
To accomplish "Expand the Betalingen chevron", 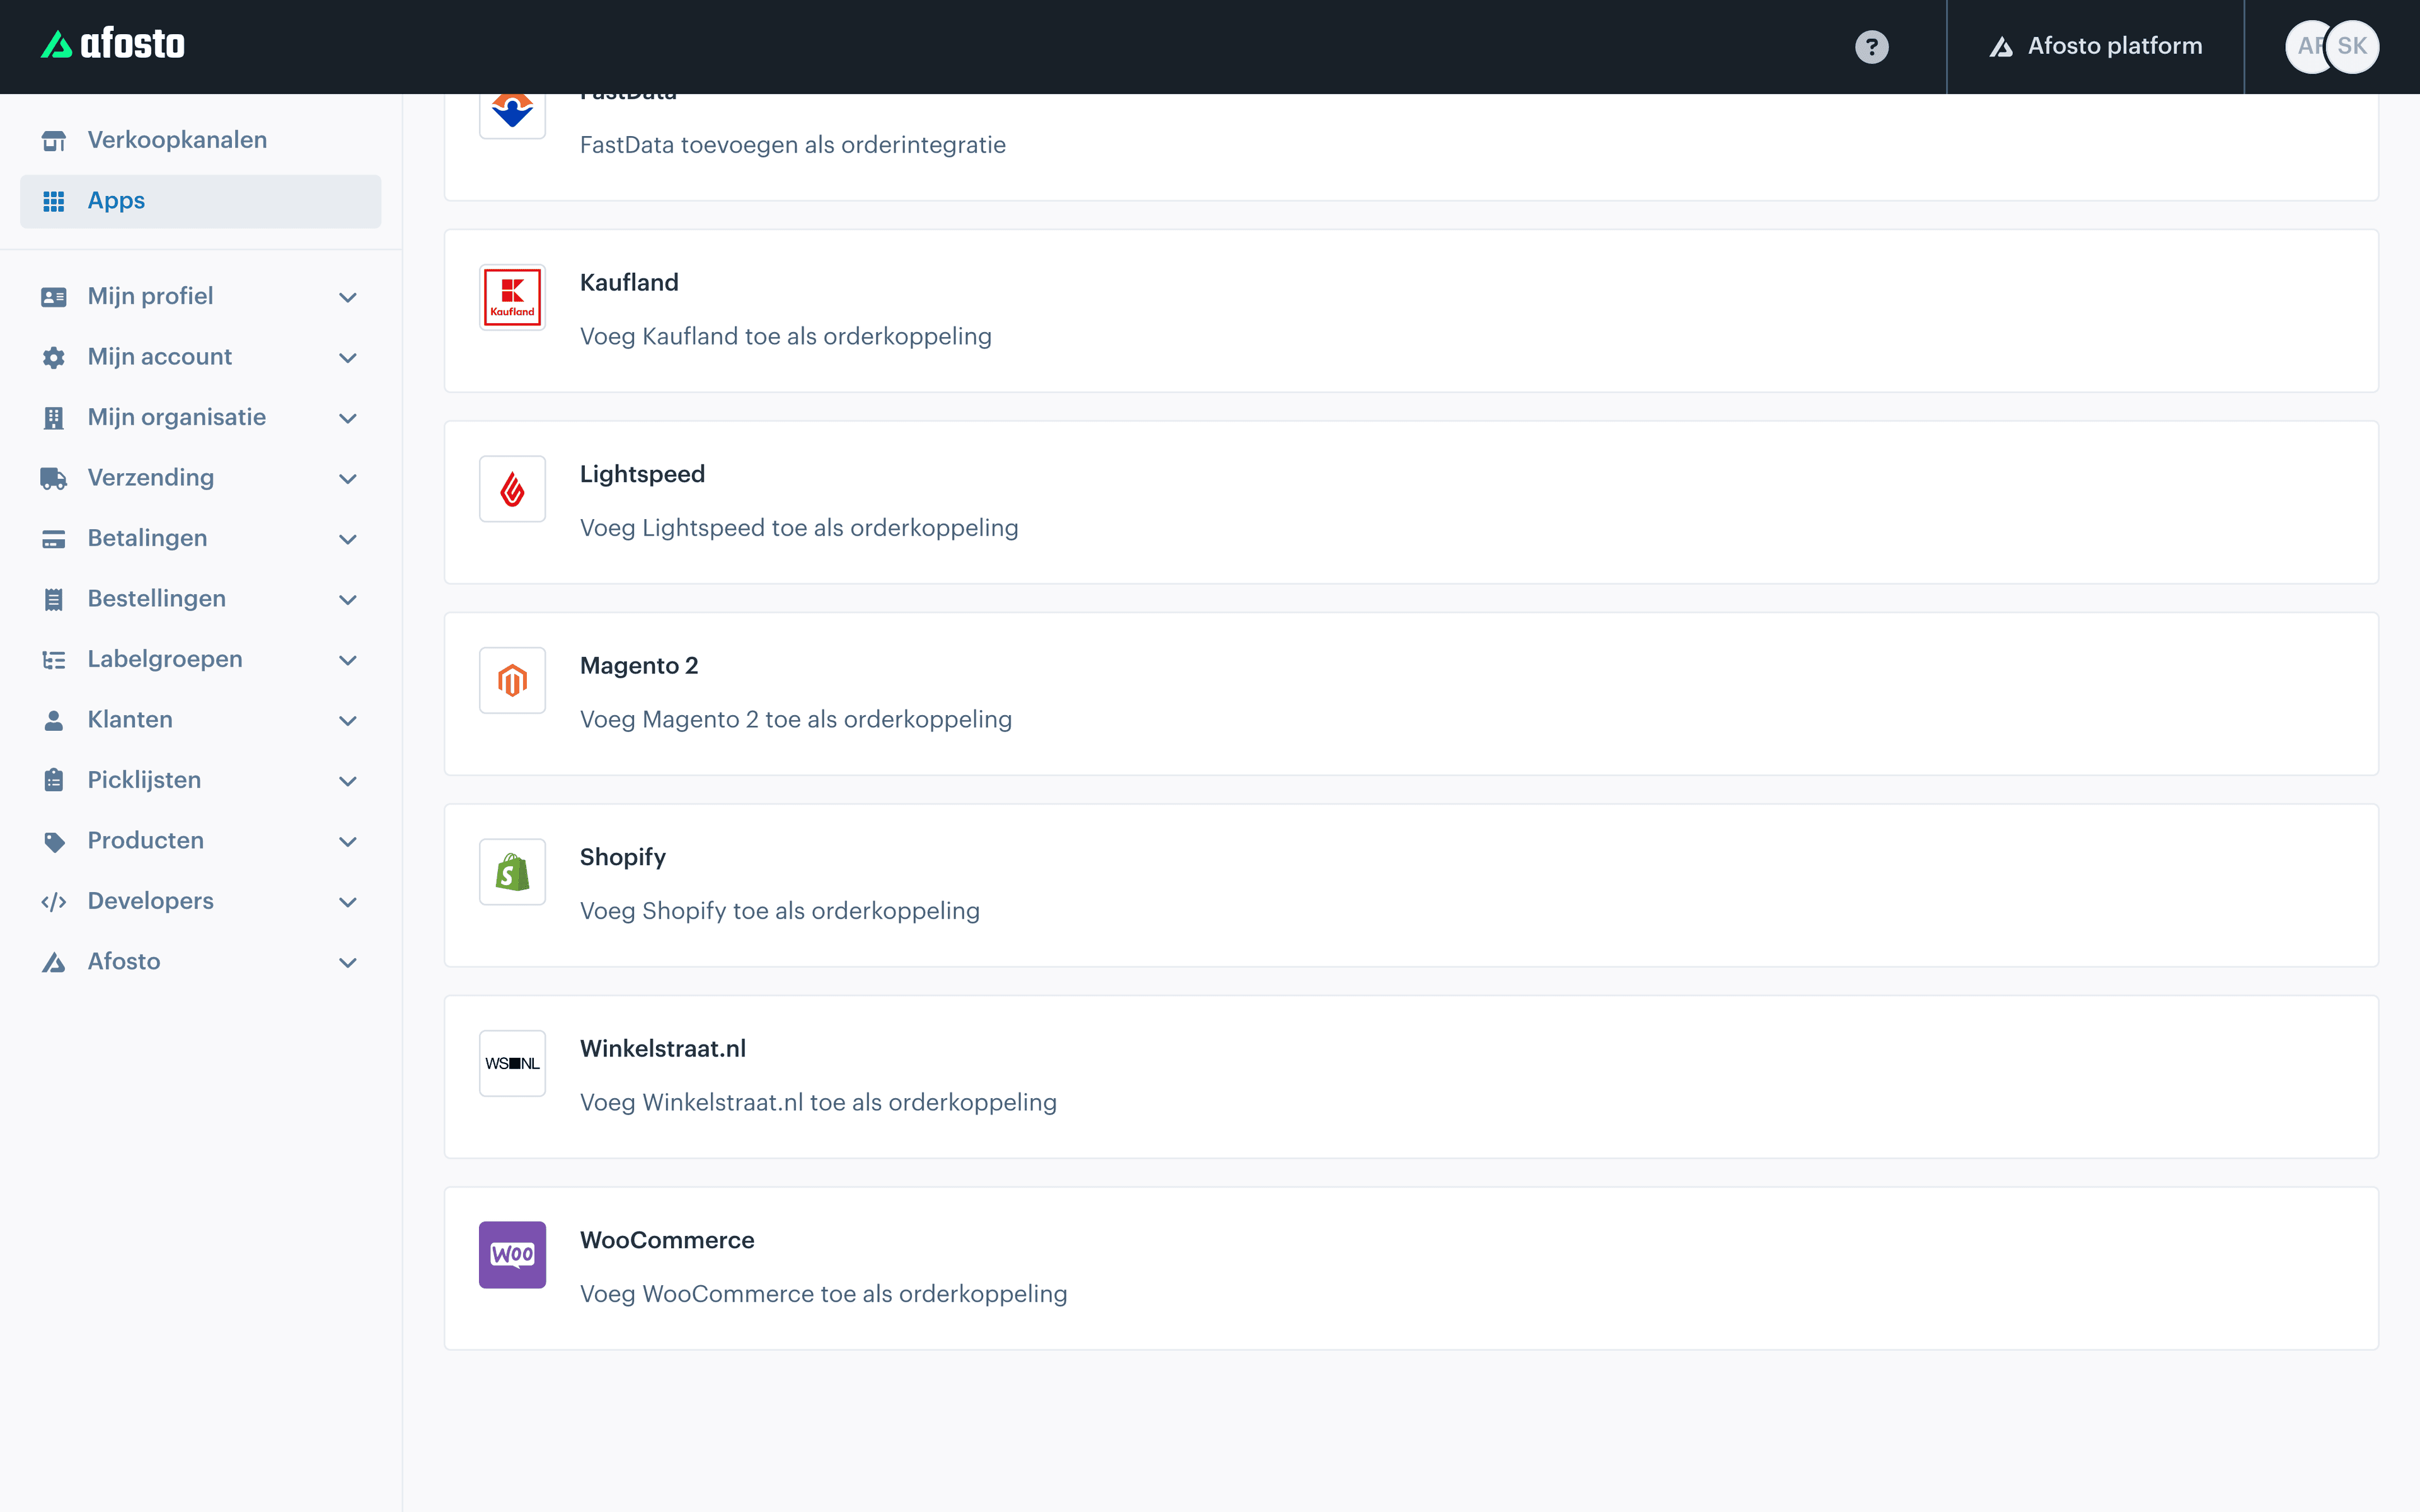I will coord(348,540).
